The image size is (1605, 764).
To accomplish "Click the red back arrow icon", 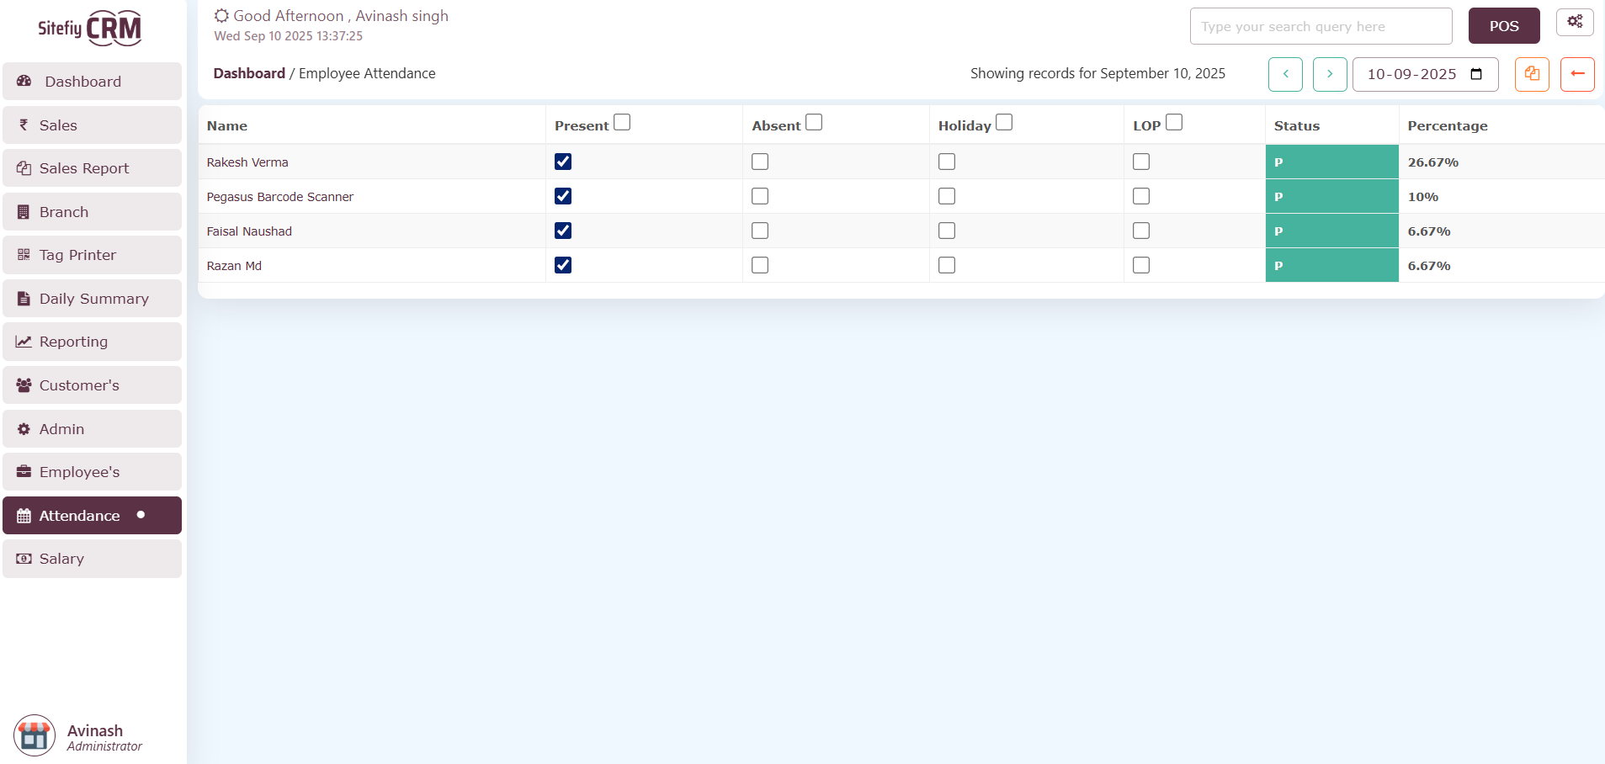I will [1576, 74].
